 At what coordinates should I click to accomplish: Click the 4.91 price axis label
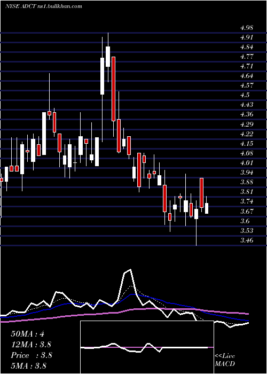tap(246, 37)
